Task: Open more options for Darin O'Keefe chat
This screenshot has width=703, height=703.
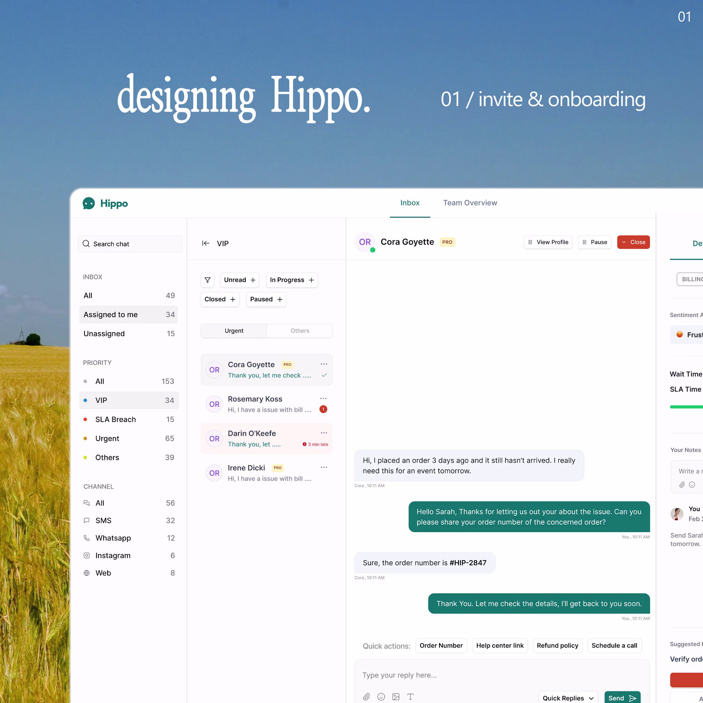Action: tap(324, 433)
